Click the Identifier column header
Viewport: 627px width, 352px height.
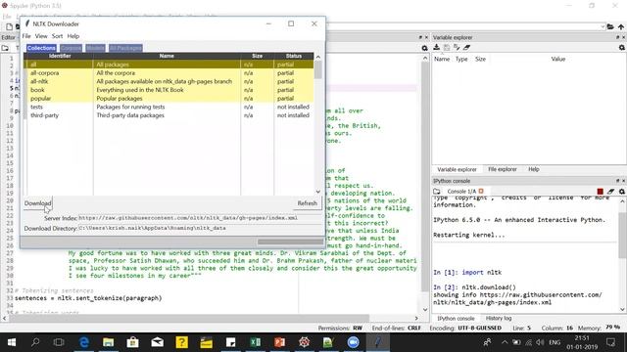[x=60, y=57]
